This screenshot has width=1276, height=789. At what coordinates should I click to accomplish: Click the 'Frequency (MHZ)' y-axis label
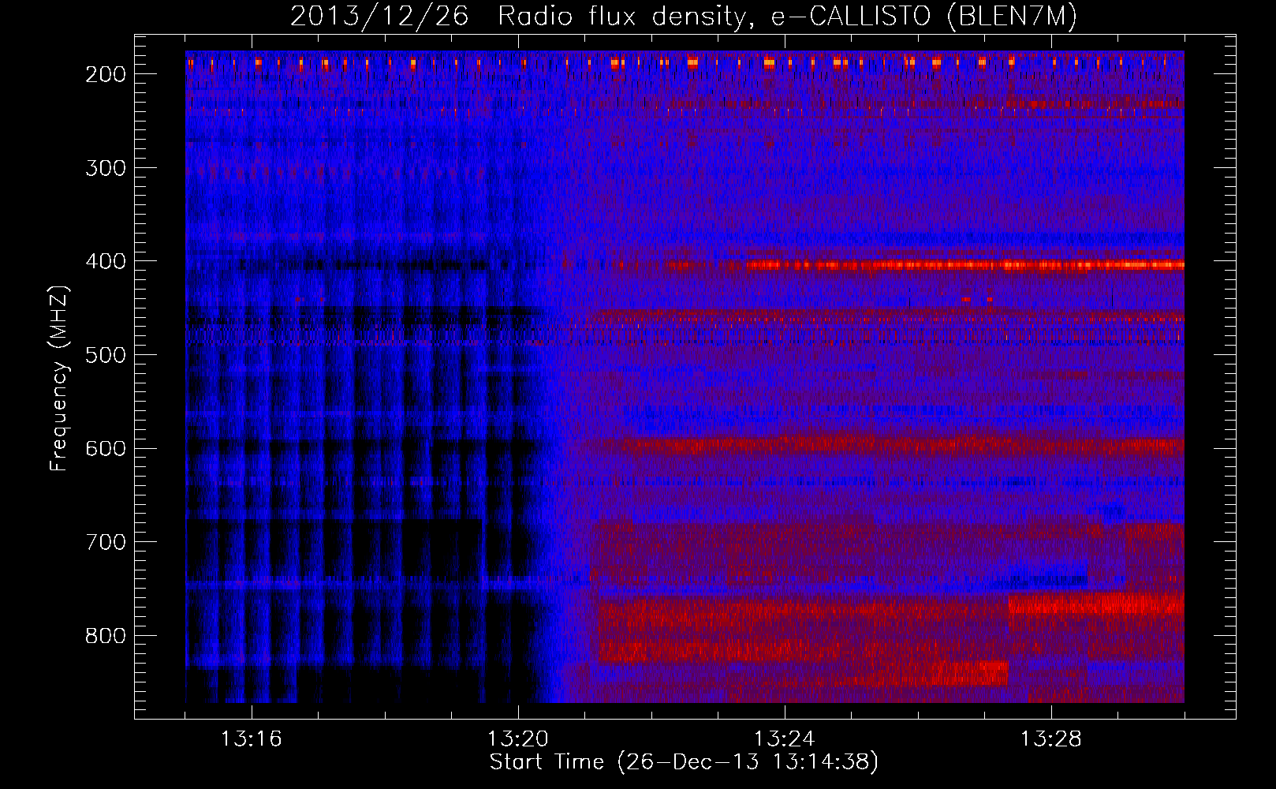coord(59,378)
